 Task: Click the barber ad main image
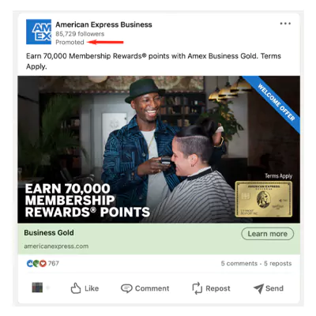159,149
